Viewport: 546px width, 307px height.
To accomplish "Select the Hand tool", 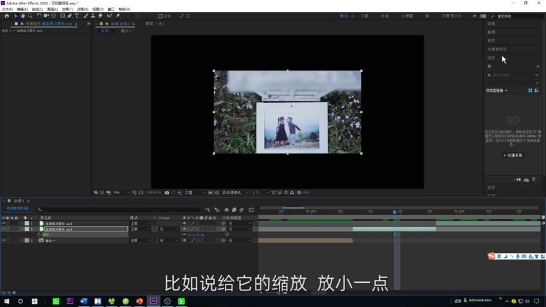I will 23,16.
